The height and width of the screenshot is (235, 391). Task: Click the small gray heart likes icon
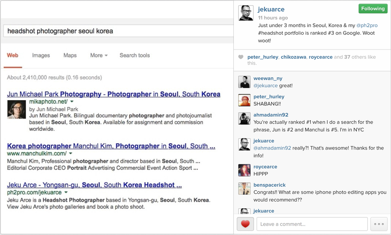pyautogui.click(x=241, y=57)
